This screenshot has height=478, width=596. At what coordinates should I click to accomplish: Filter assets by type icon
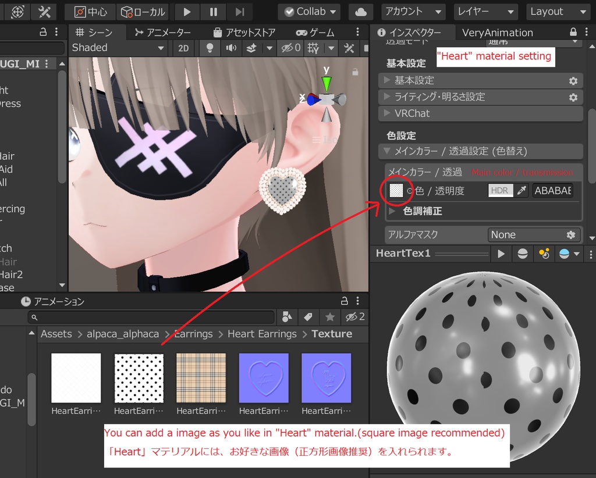click(x=287, y=317)
